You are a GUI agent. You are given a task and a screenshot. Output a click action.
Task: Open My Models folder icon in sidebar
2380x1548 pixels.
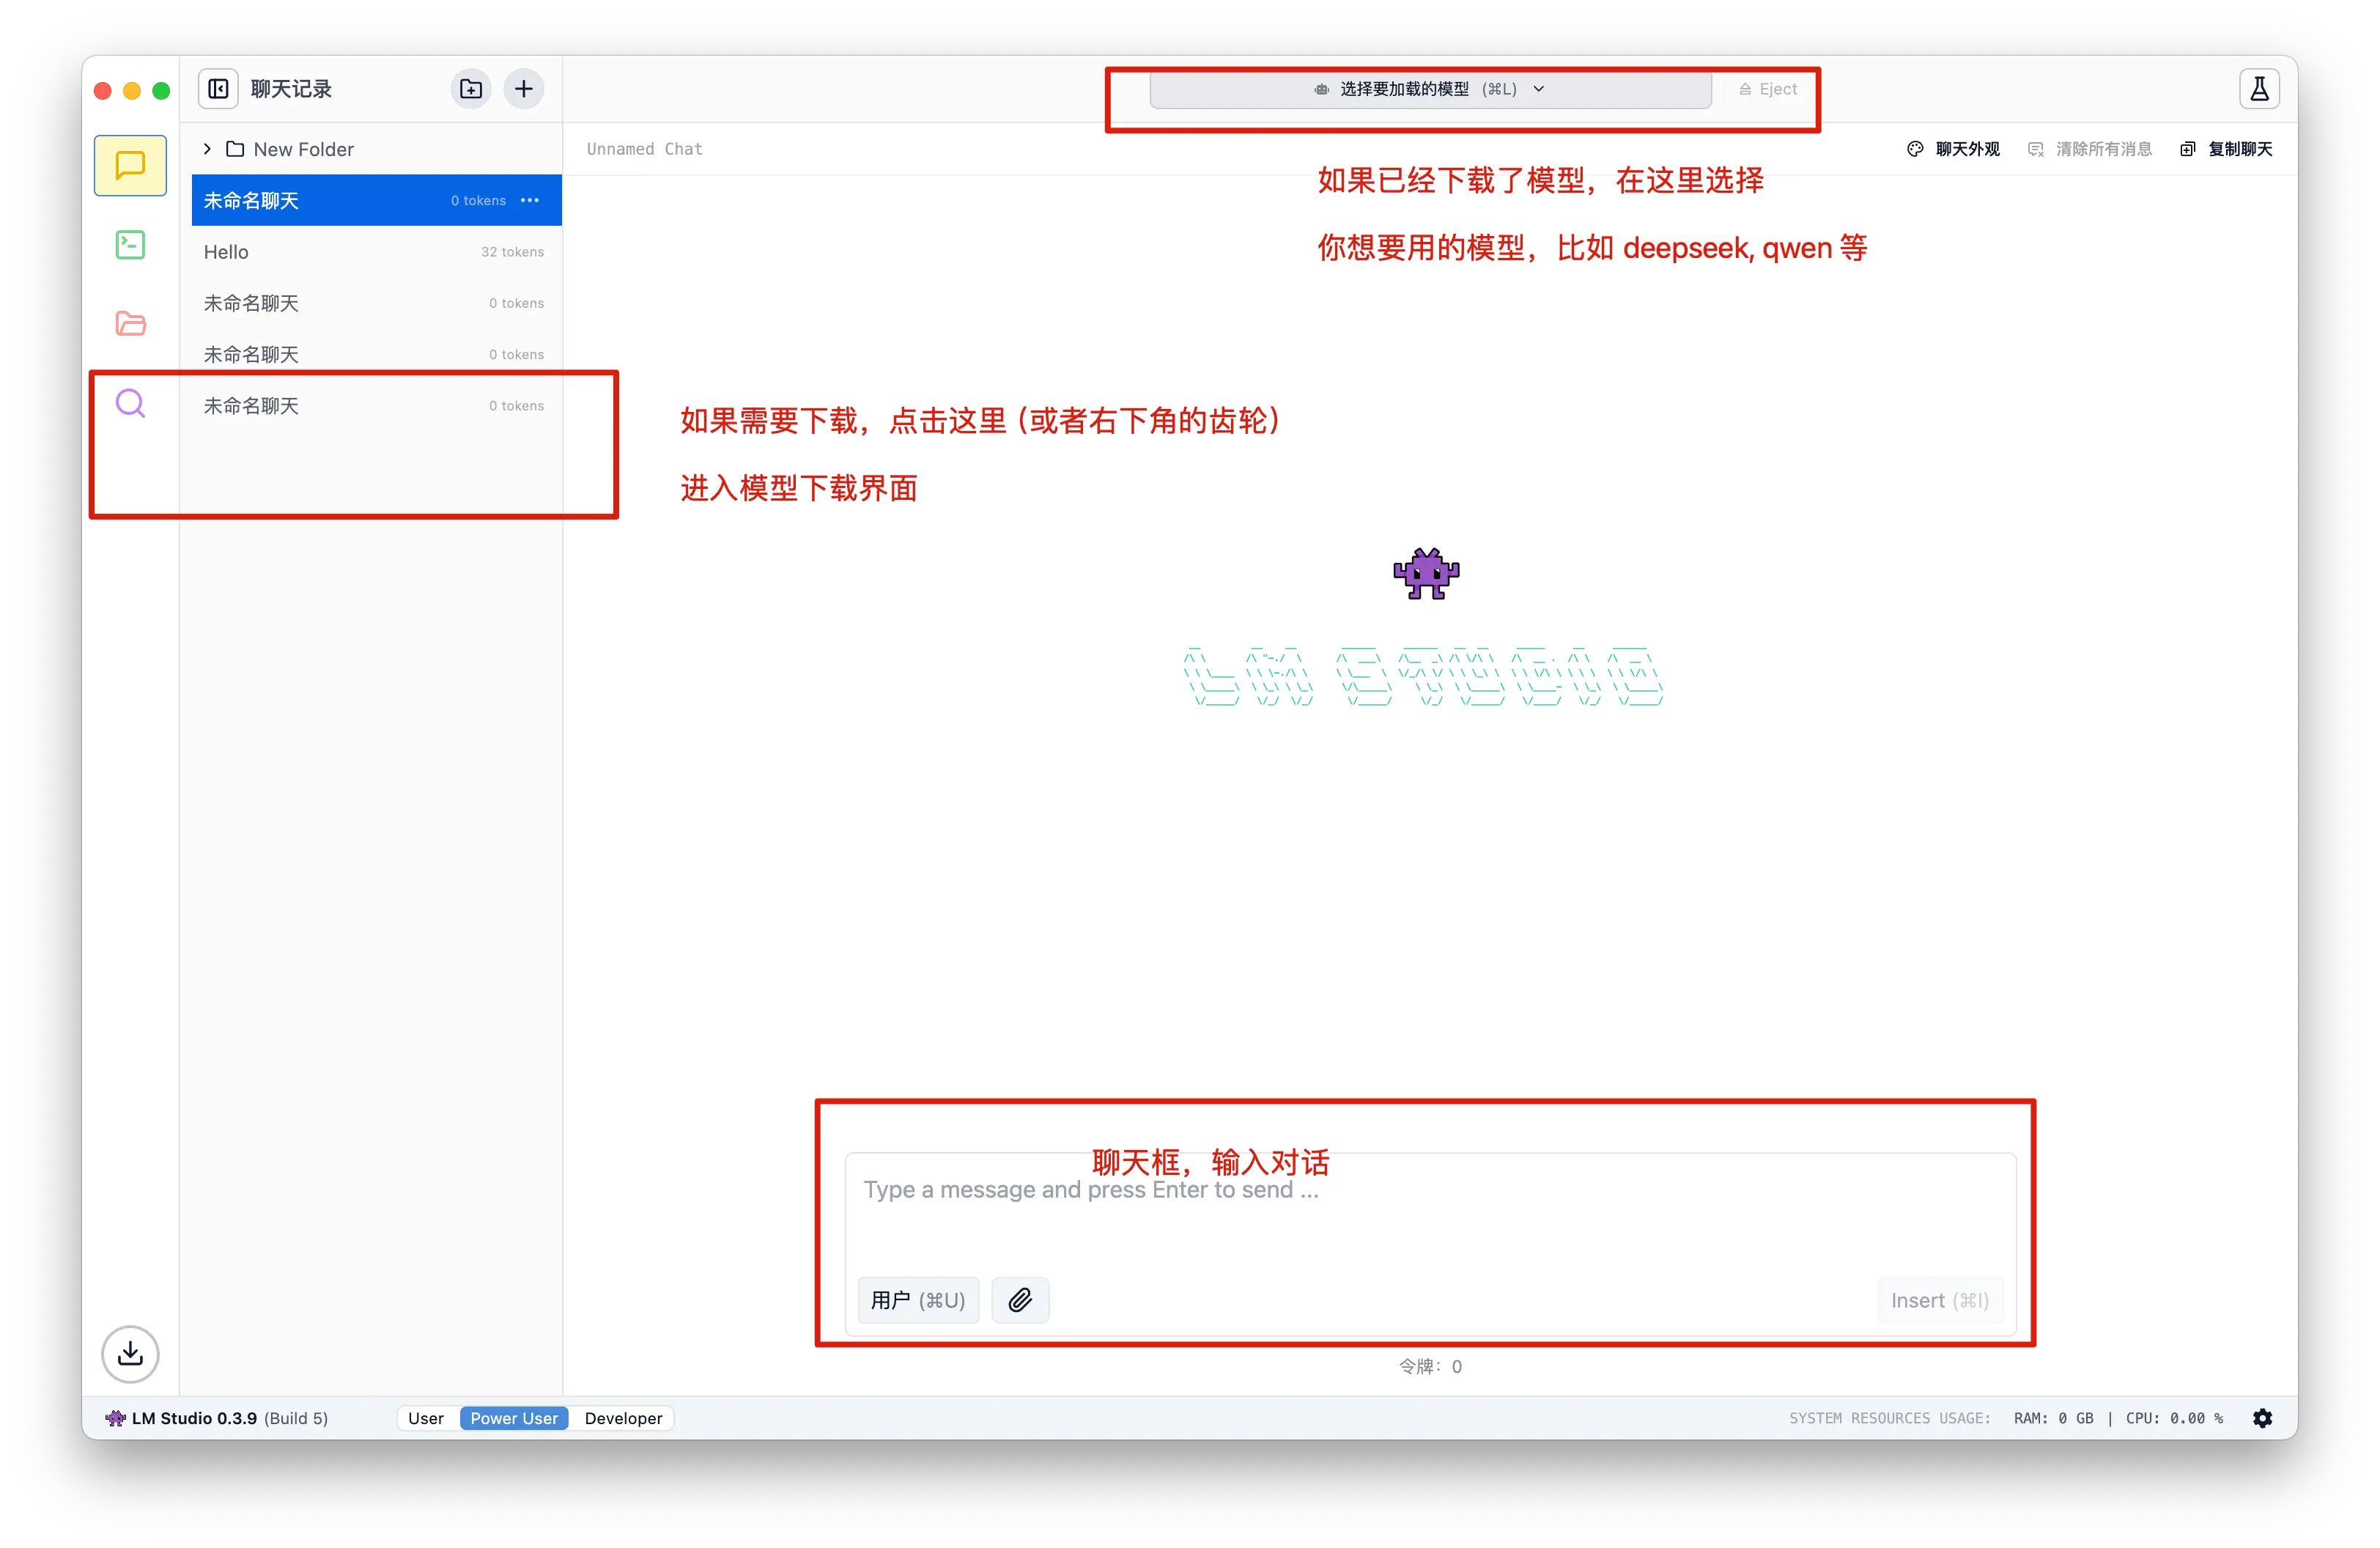(x=130, y=323)
